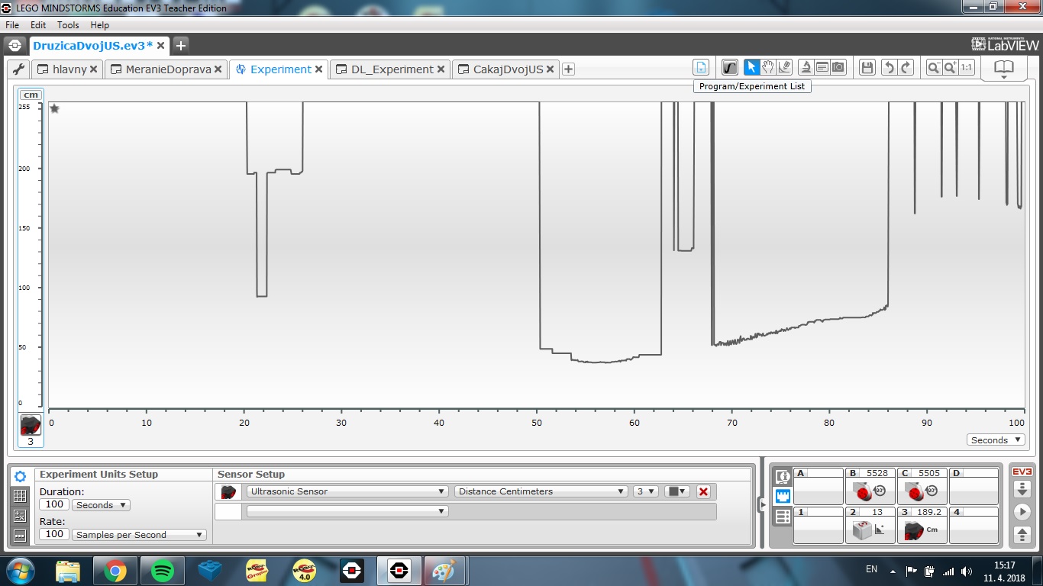Remove sensor with the red X button
The height and width of the screenshot is (586, 1043).
coord(703,491)
